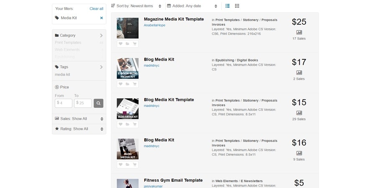This screenshot has height=188, width=368.
Task: Click the Clear all filters link
Action: (x=96, y=8)
